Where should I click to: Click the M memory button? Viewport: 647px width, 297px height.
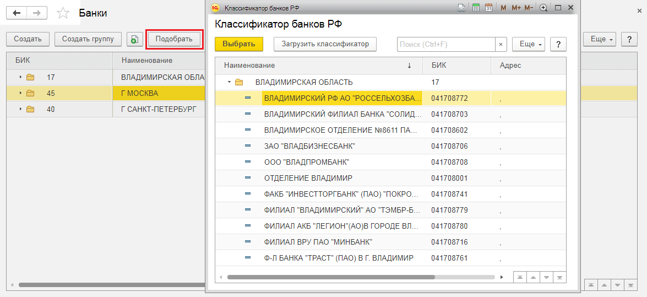[x=503, y=7]
